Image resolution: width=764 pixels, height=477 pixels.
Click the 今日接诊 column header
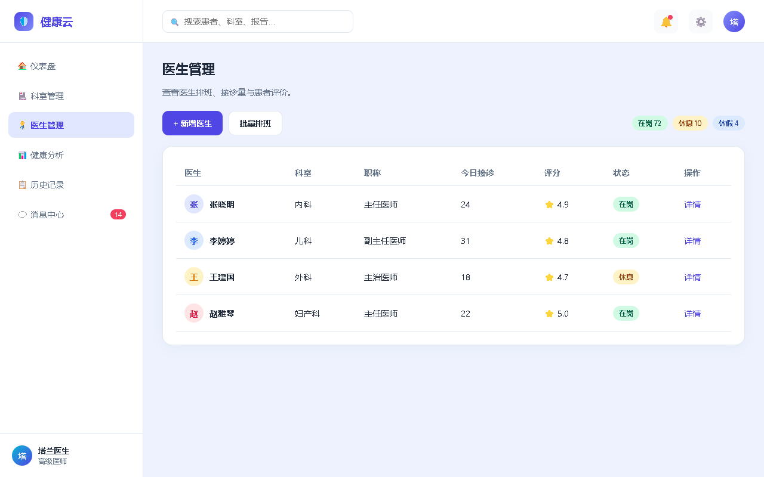478,173
